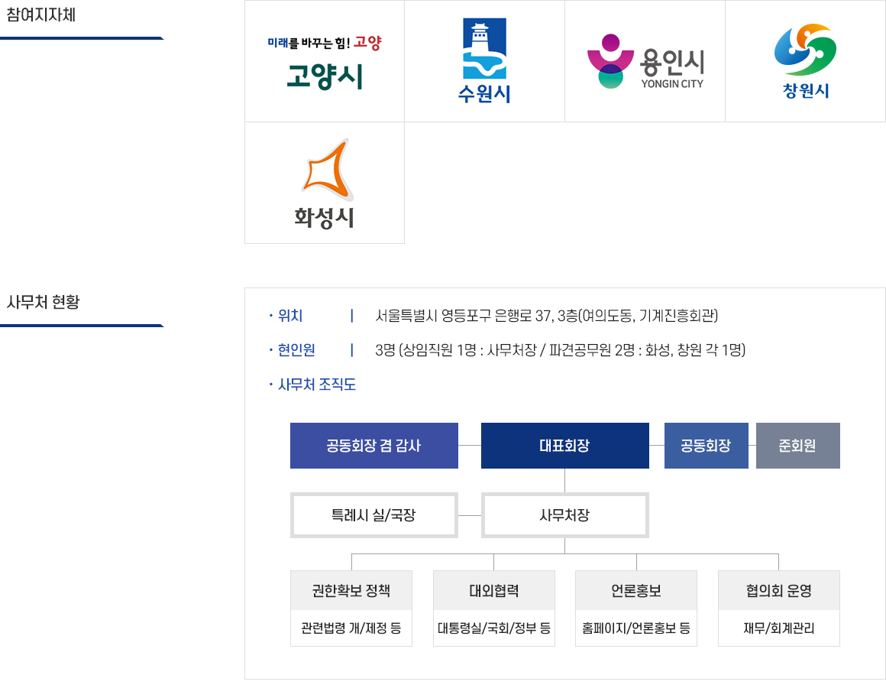Open the 권한확보 정책 department header
This screenshot has height=688, width=886.
click(x=351, y=591)
